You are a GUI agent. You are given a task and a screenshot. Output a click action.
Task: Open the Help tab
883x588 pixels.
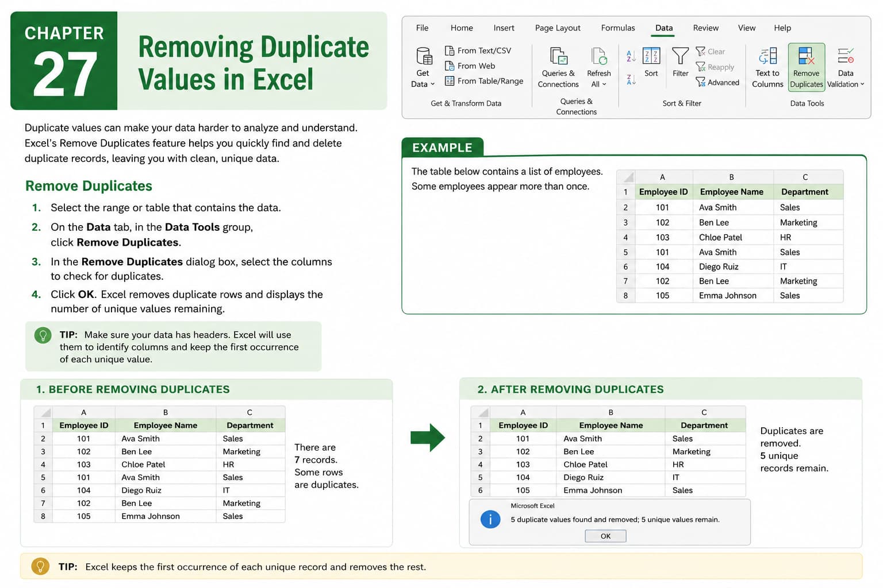click(782, 28)
